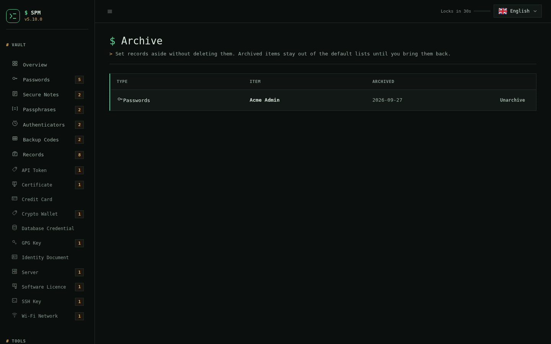Click the Secure Notes icon

pos(15,94)
